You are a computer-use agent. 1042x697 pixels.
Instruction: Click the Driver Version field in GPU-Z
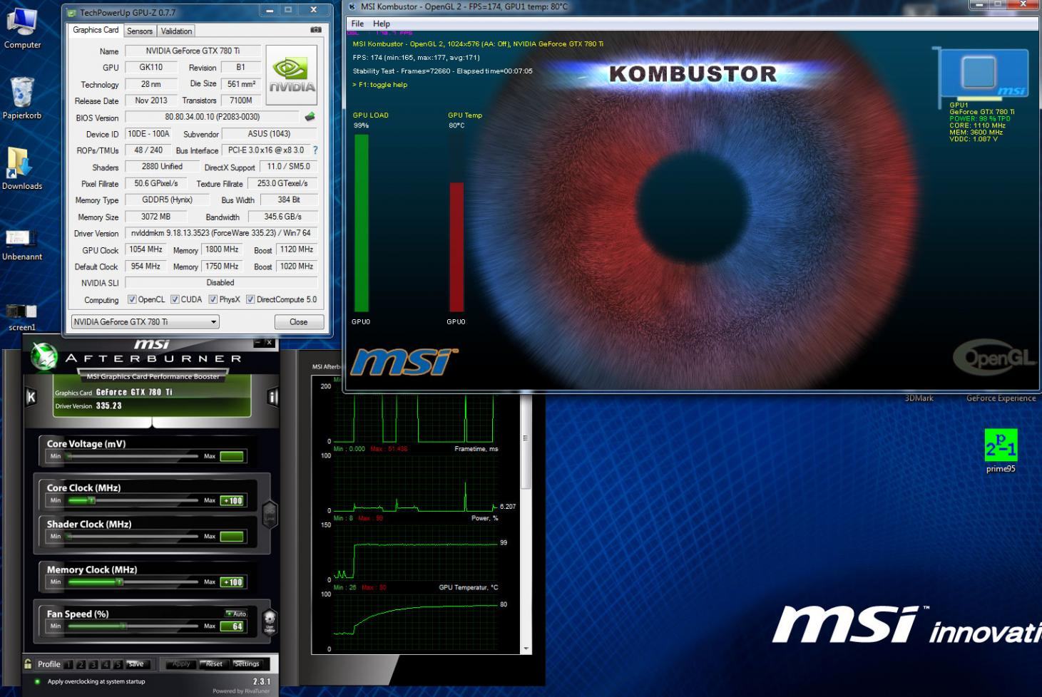[x=220, y=233]
